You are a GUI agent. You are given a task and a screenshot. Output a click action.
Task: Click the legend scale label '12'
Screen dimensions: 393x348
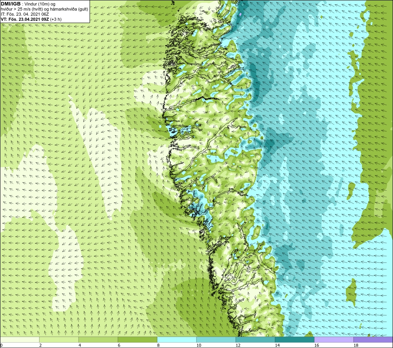click(238, 346)
